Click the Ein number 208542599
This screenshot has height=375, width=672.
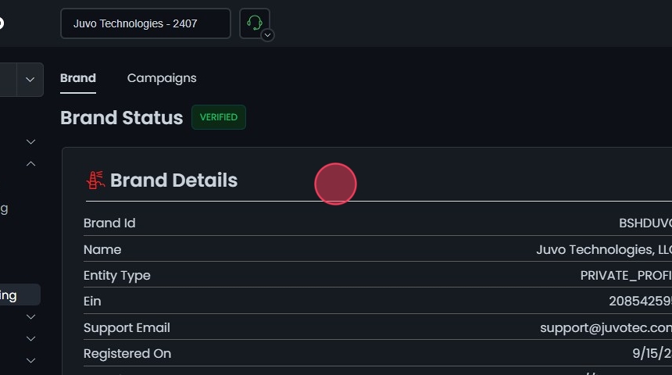tap(639, 302)
